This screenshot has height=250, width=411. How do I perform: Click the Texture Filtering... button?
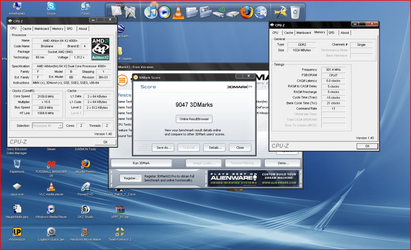pyautogui.click(x=244, y=163)
